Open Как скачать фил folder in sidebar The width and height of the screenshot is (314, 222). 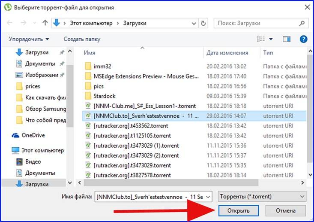pyautogui.click(x=41, y=98)
